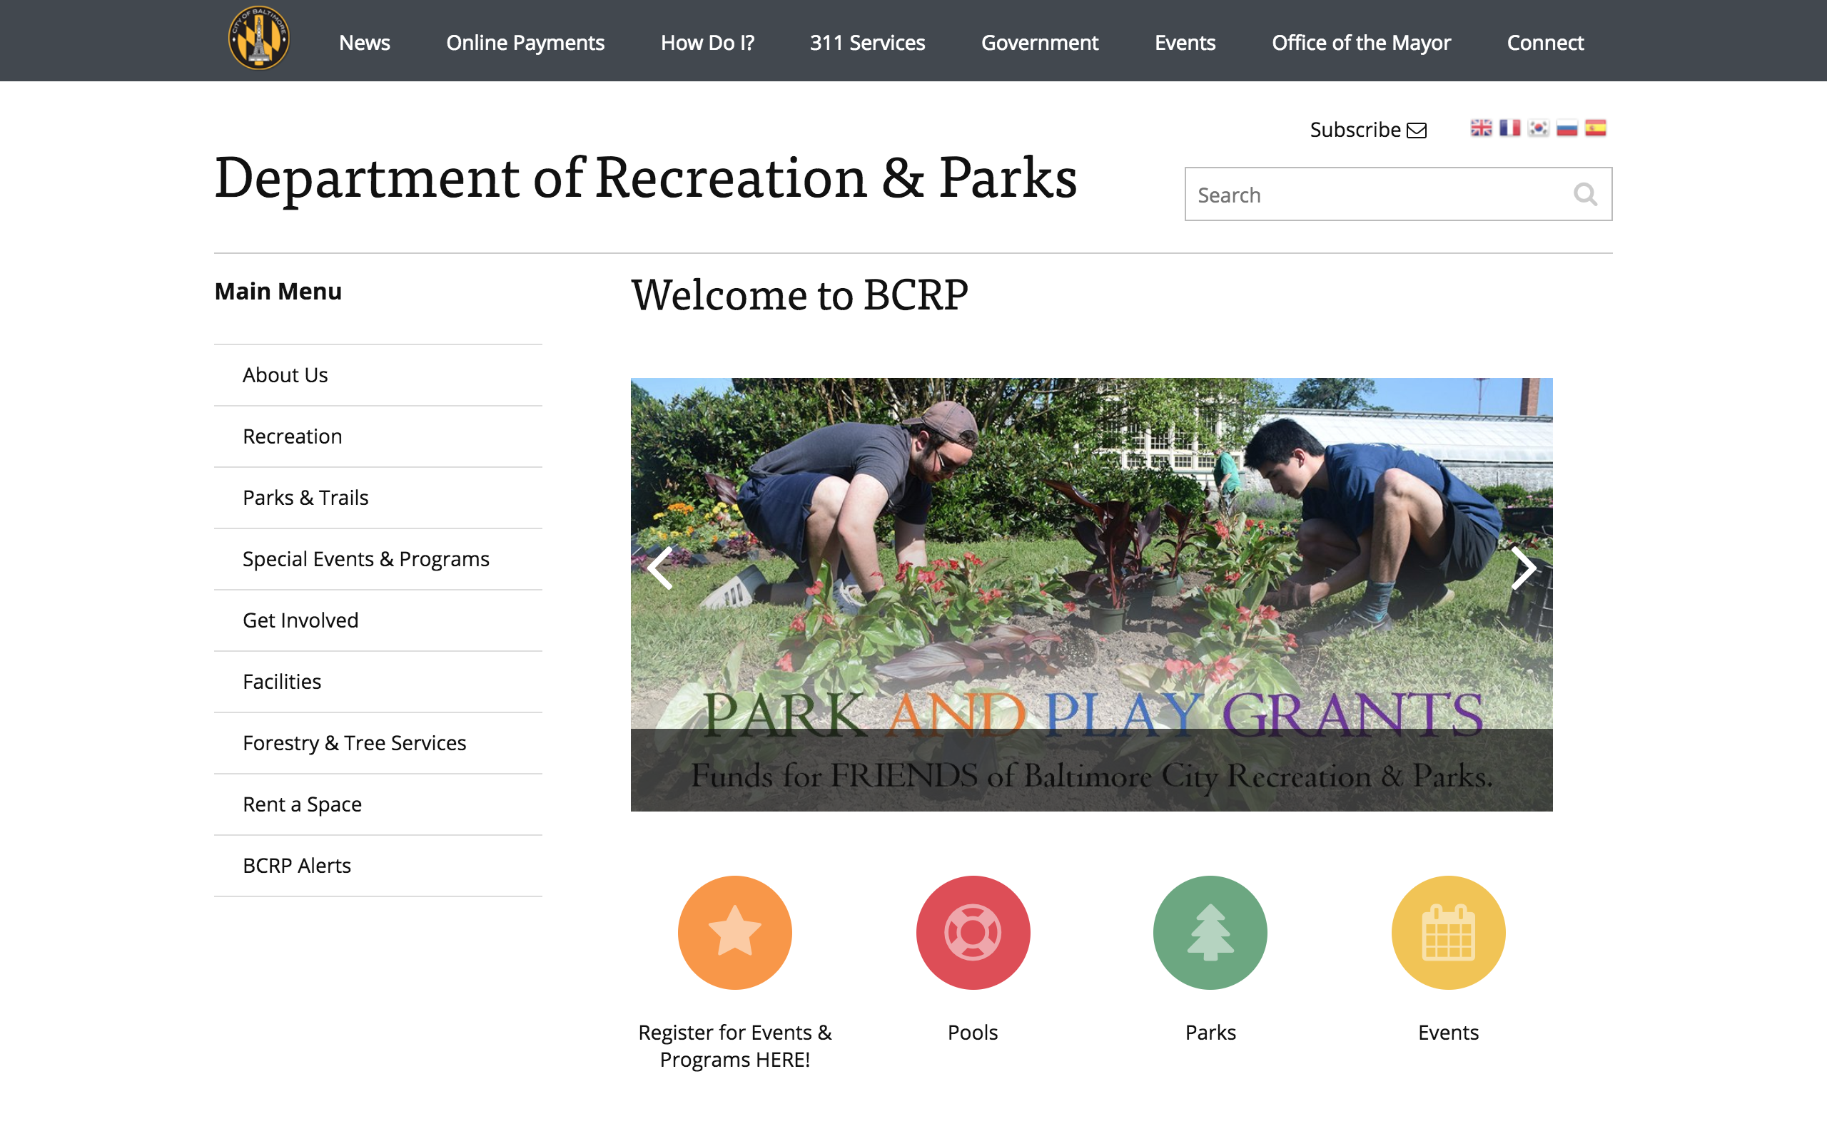
Task: Open Online Payments in top navigation
Action: pyautogui.click(x=525, y=43)
